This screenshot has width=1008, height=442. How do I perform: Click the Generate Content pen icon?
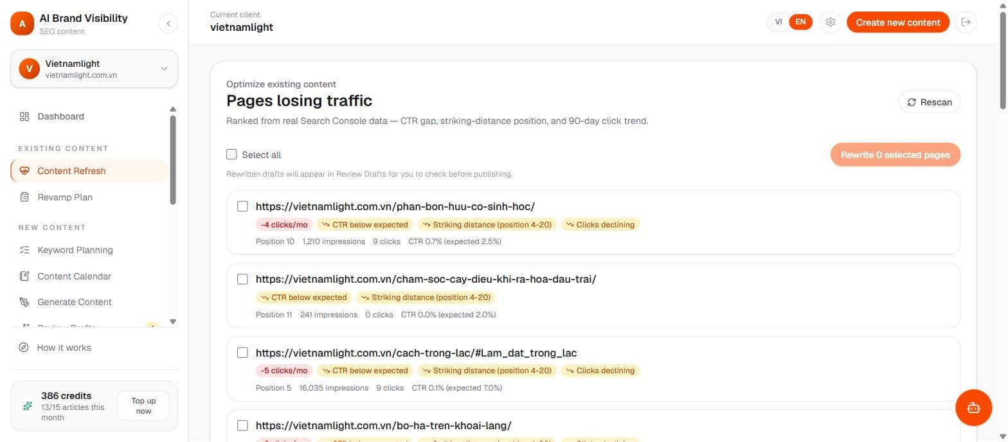tap(24, 302)
